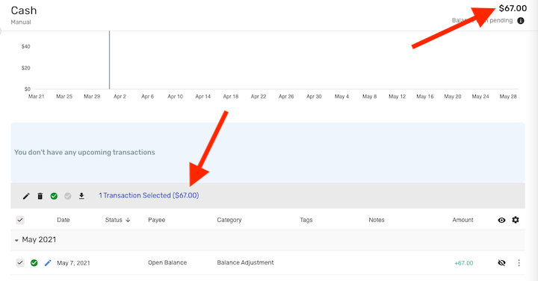Screen dimensions: 538x281
Task: Click the Tags column header
Action: pyautogui.click(x=306, y=220)
